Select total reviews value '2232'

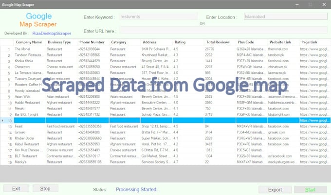click(x=220, y=55)
